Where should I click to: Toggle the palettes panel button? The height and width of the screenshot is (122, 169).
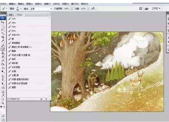(141, 8)
